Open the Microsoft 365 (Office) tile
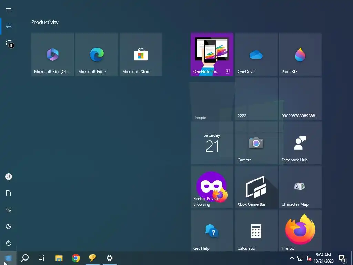The image size is (353, 265). tap(53, 54)
